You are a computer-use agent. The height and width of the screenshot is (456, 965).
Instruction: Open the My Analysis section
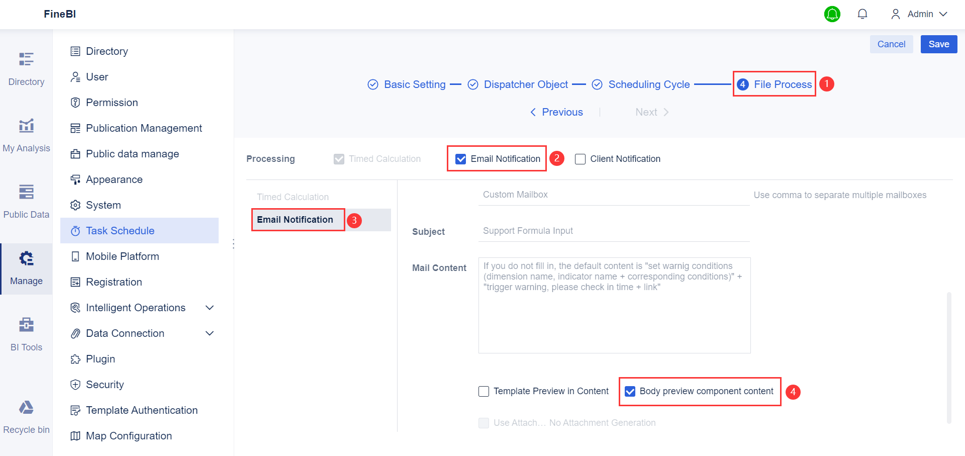(x=26, y=133)
